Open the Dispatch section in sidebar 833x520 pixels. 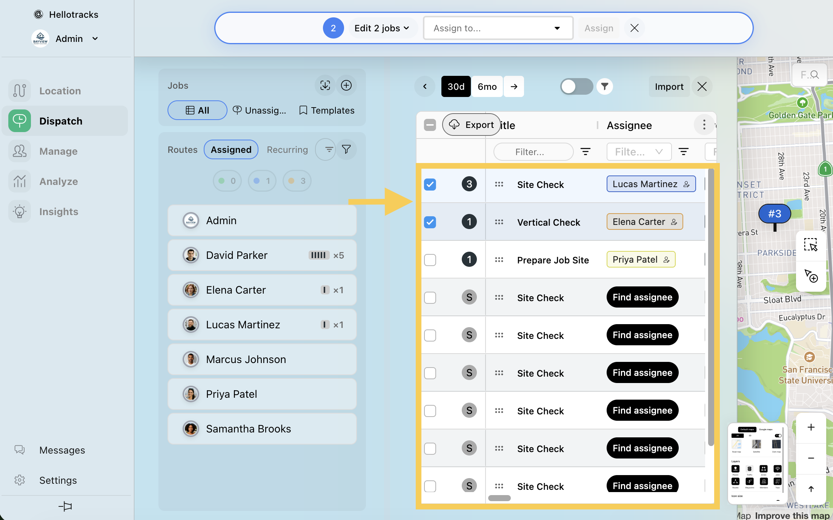(60, 121)
